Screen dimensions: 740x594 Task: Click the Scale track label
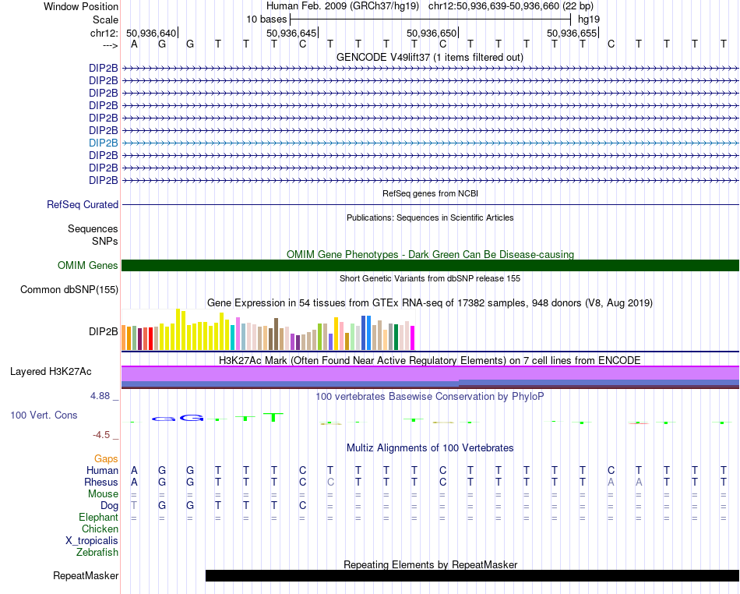point(105,19)
